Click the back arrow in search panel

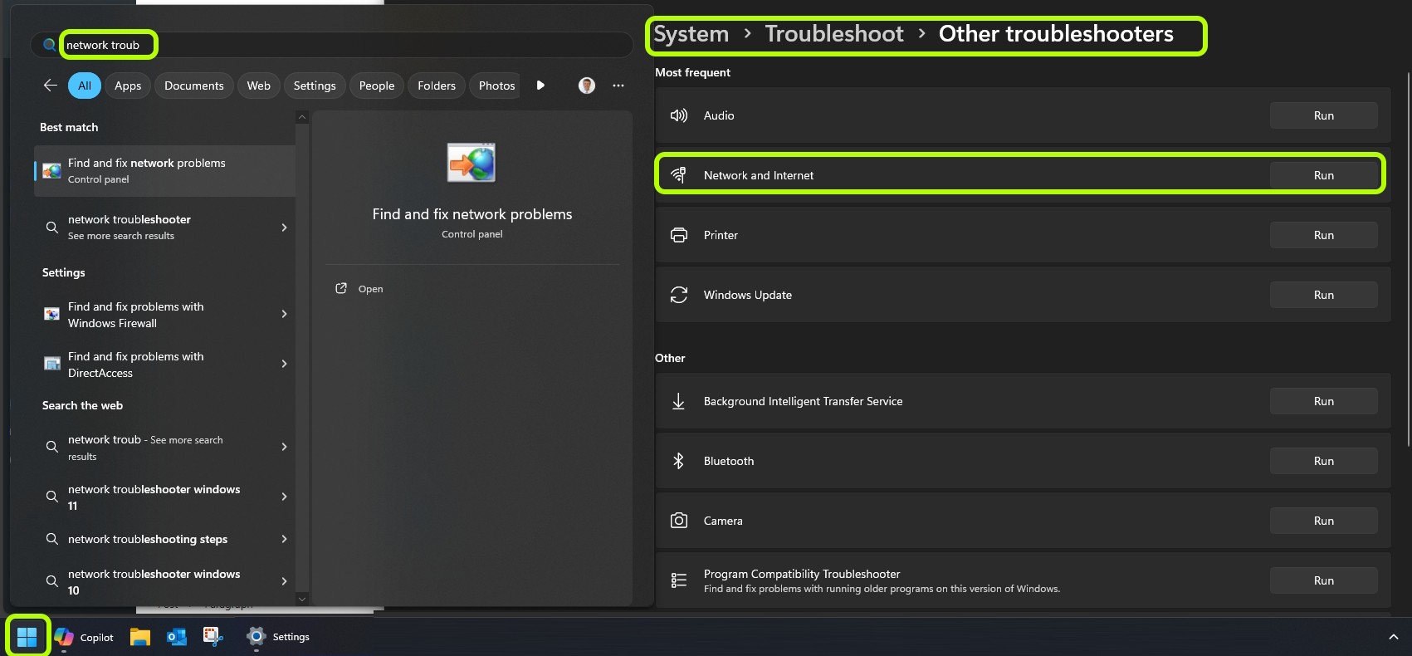(x=51, y=86)
